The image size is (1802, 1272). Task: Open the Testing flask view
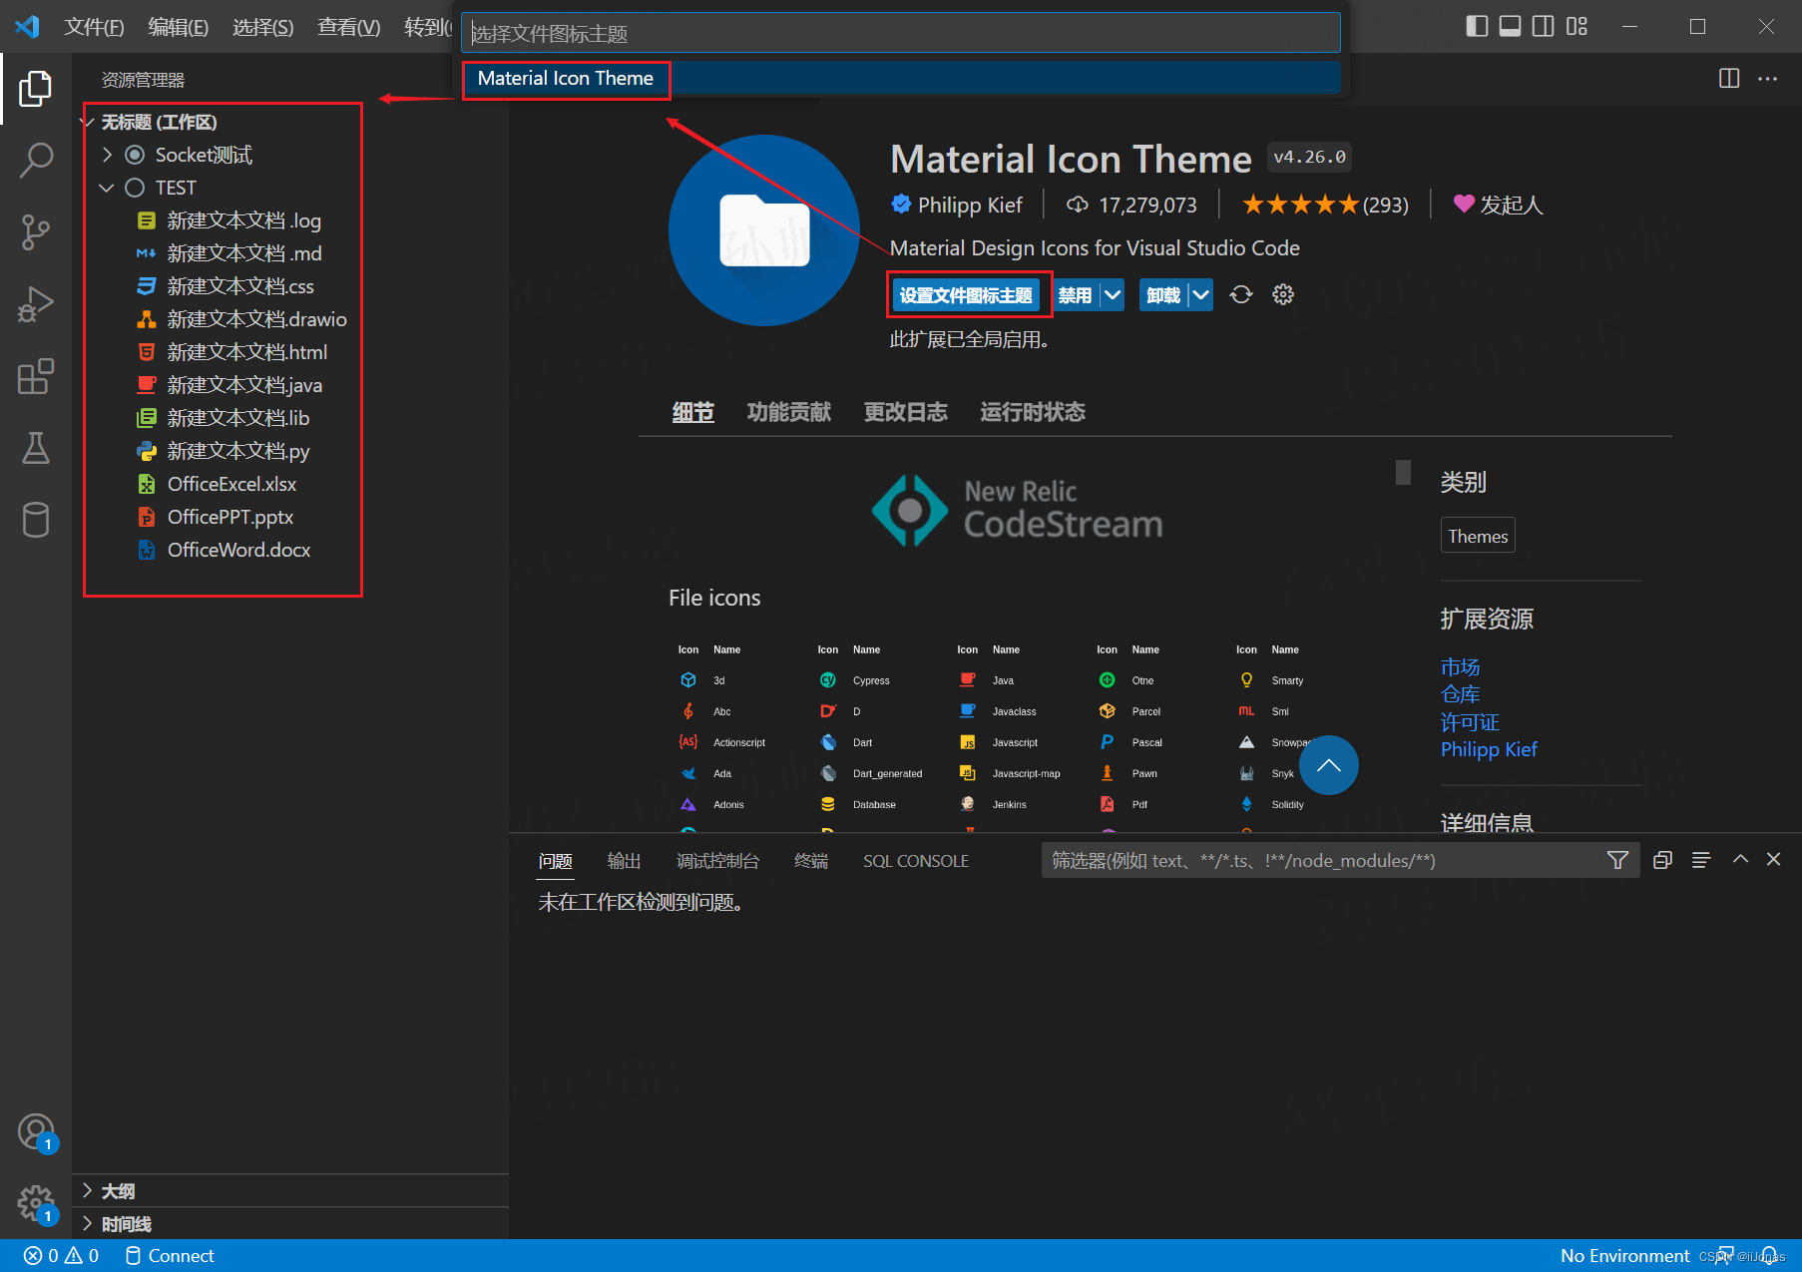(36, 448)
